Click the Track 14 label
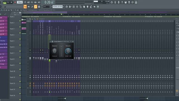The width and height of the screenshot is (179, 101). click(x=12, y=95)
